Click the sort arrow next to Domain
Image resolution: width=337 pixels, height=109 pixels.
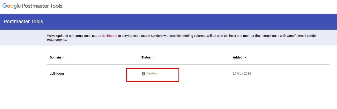point(64,58)
